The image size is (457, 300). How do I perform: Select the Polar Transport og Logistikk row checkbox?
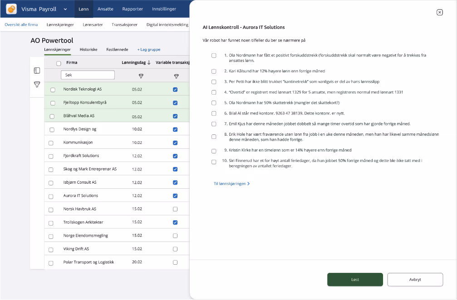coord(51,263)
